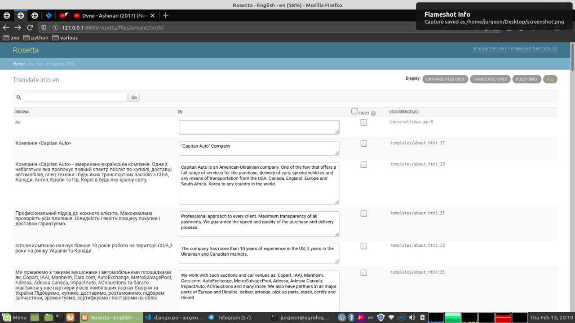The image size is (575, 323).
Task: Switch to the django.po VS Code window
Action: click(x=175, y=317)
